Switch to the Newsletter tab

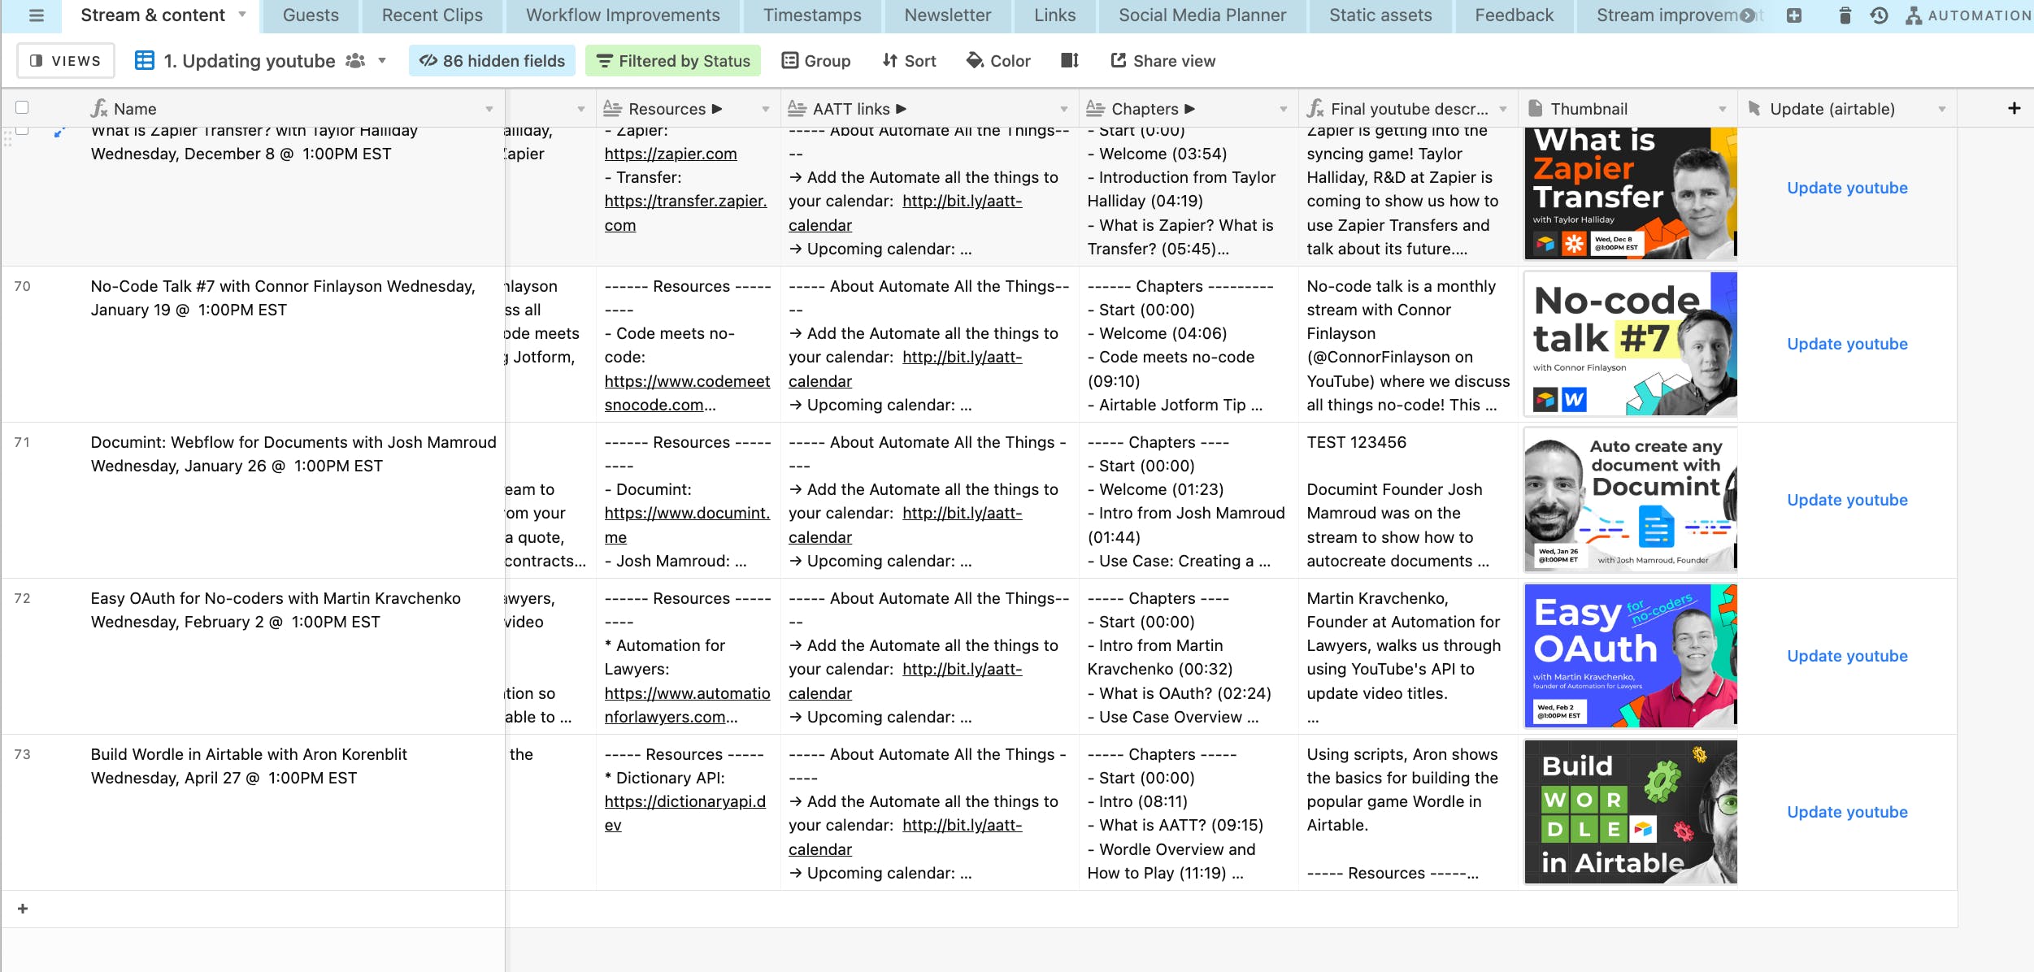(x=948, y=15)
